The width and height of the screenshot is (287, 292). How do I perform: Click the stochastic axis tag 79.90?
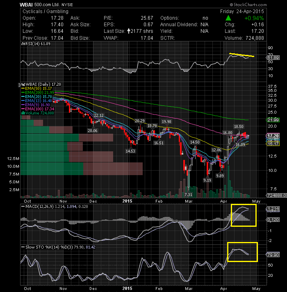(273, 255)
